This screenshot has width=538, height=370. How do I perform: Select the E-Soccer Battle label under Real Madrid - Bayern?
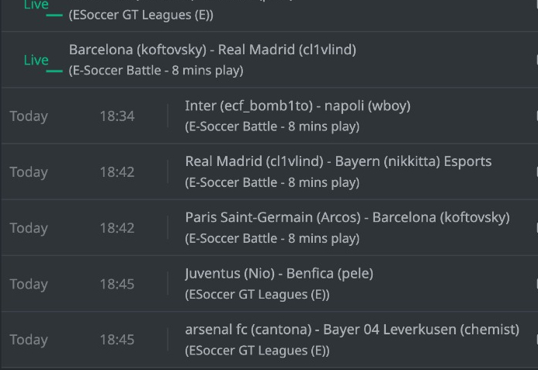tap(272, 182)
